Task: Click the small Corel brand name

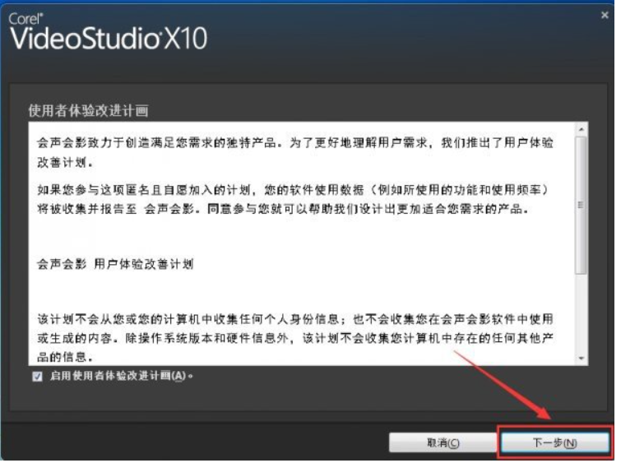Action: [25, 19]
